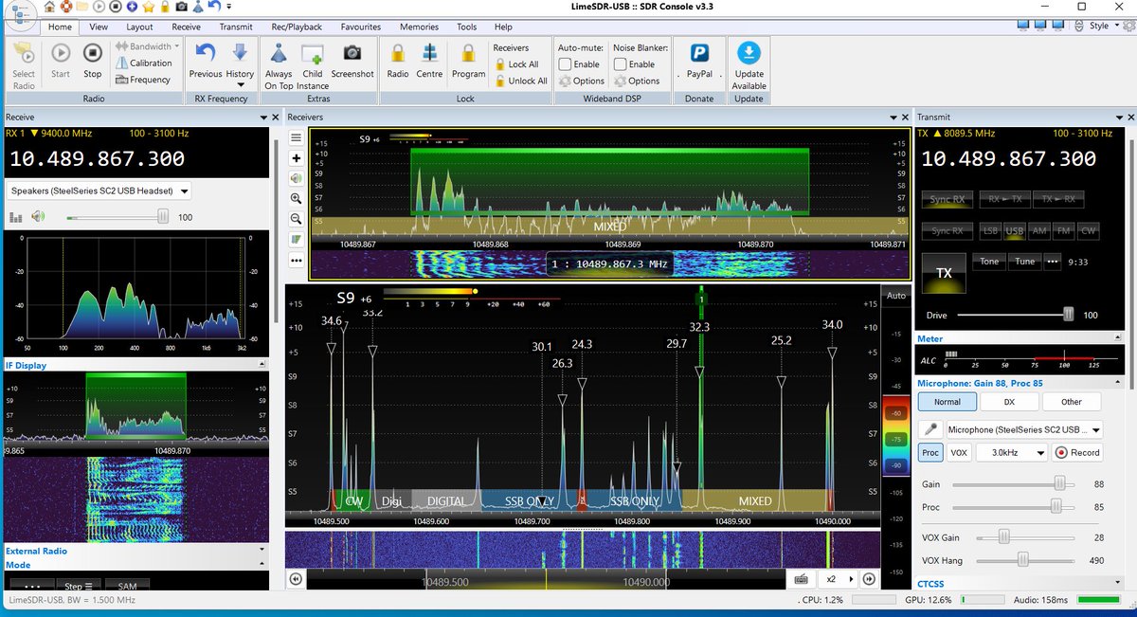The width and height of the screenshot is (1137, 617).
Task: Stop the radio with the Stop icon
Action: [92, 61]
